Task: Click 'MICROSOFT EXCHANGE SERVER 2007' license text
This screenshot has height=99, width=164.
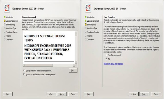Action: coord(48,46)
